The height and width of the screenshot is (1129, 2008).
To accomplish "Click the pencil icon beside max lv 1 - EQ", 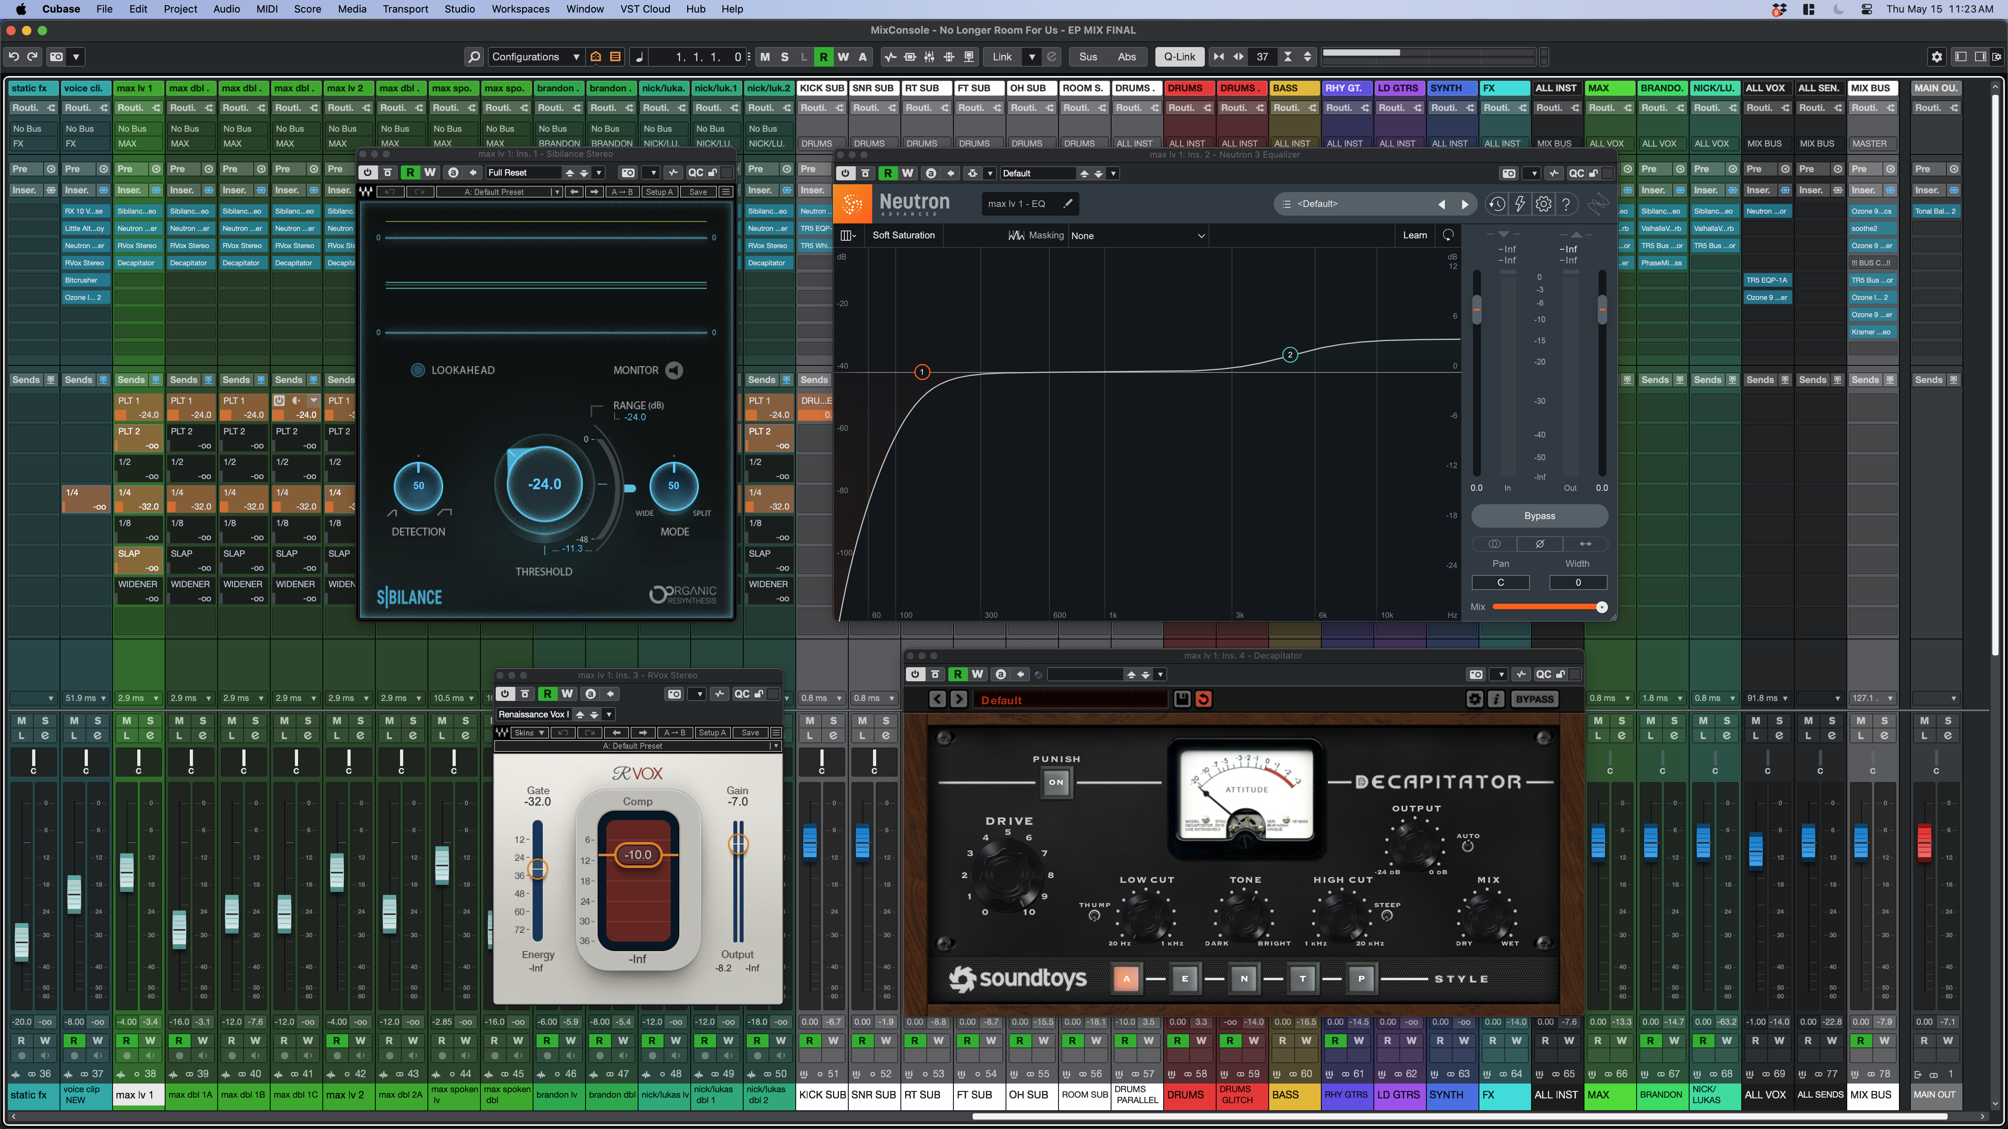I will pyautogui.click(x=1068, y=203).
